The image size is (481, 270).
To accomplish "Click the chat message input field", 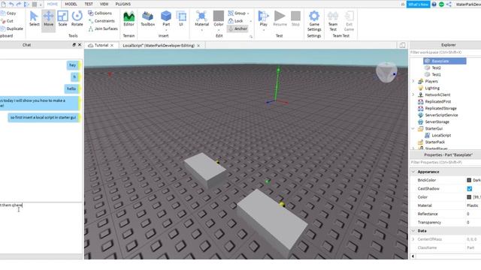I will 41,227.
